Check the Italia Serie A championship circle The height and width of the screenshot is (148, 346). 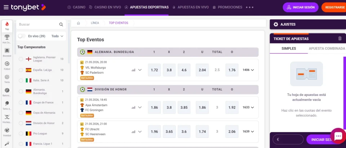tap(21, 80)
